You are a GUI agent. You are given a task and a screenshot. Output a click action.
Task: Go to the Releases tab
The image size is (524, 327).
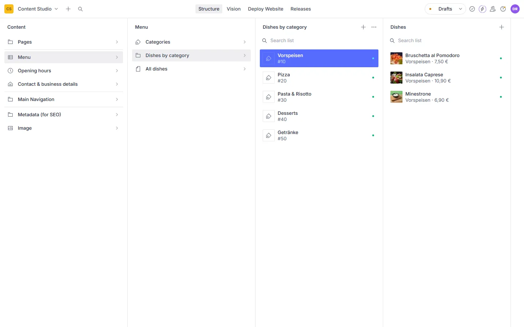point(301,9)
